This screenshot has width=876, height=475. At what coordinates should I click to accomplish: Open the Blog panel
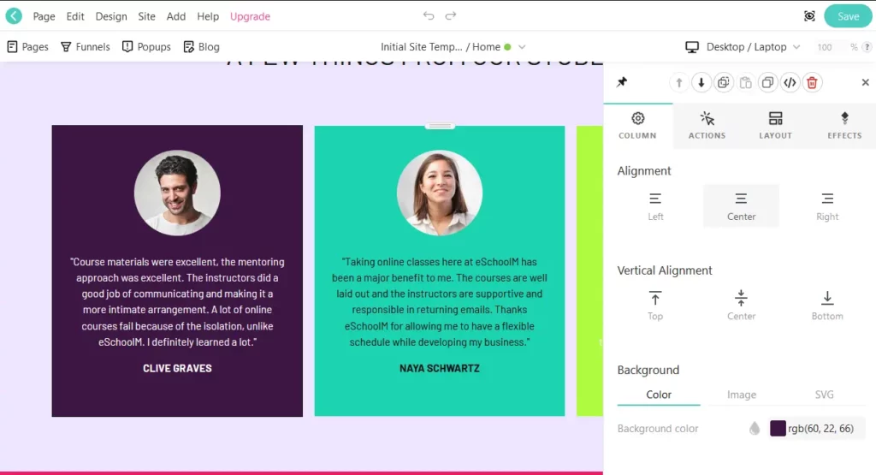coord(201,47)
